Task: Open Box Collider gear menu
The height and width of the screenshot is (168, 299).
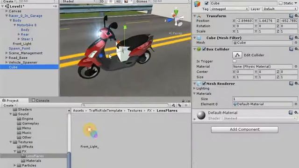Action: pos(296,49)
